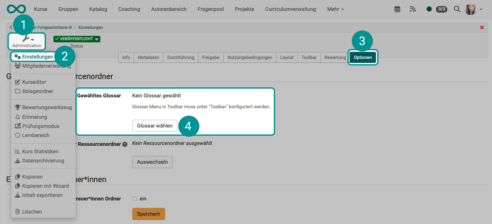This screenshot has width=492, height=224.
Task: Open the dropdown arrow beside avatar
Action: [x=481, y=10]
